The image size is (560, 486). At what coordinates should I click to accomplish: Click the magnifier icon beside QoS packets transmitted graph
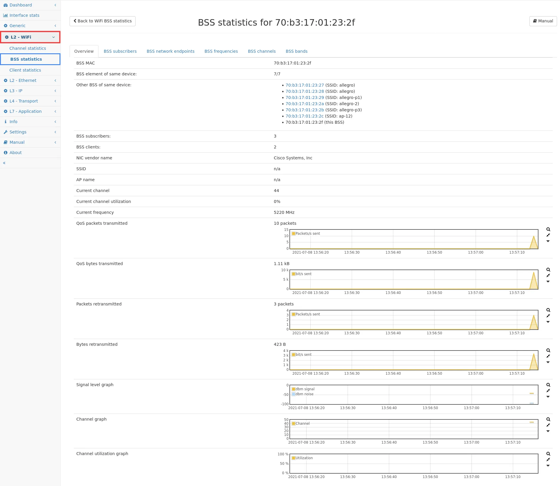[x=548, y=229]
